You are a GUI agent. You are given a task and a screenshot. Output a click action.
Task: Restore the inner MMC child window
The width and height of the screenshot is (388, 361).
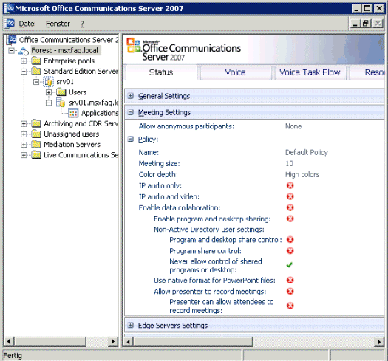click(367, 24)
